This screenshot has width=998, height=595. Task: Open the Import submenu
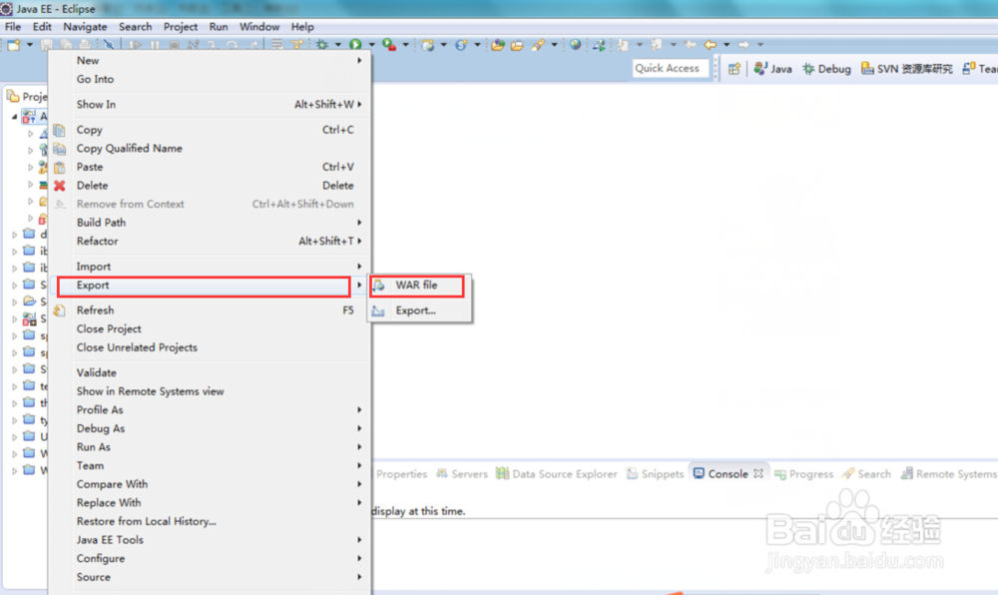point(210,266)
